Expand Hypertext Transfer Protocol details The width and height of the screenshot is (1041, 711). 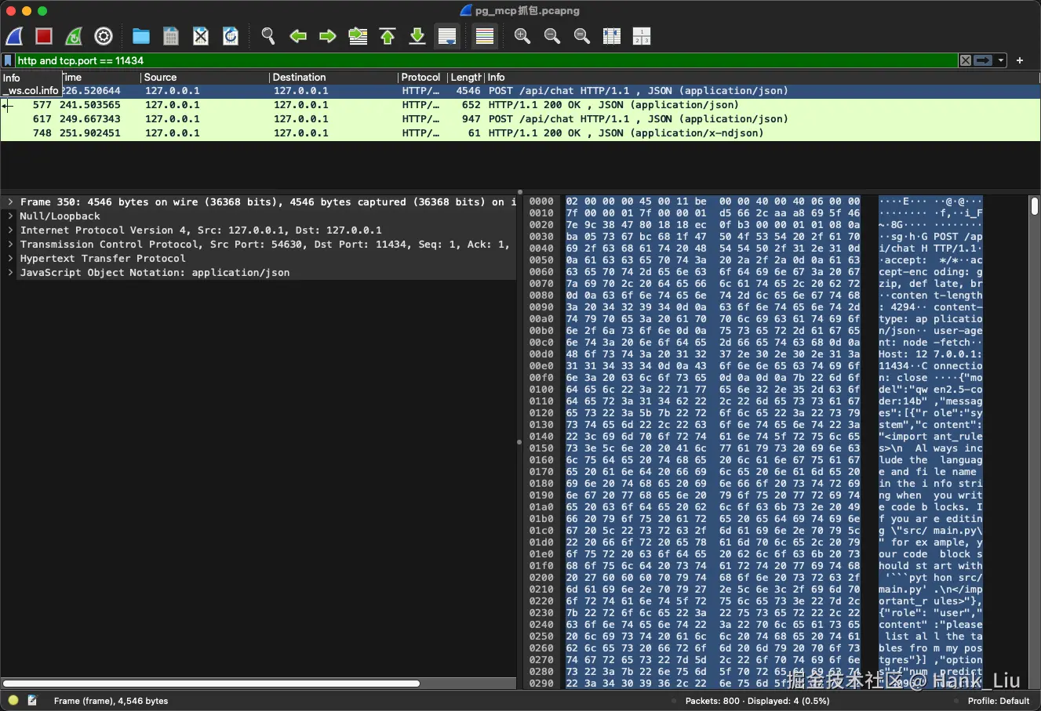(10, 259)
